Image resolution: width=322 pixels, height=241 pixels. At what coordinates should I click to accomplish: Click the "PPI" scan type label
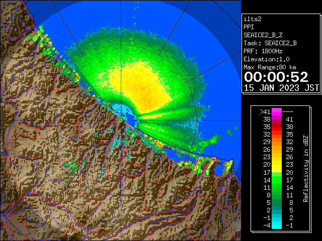pos(249,27)
